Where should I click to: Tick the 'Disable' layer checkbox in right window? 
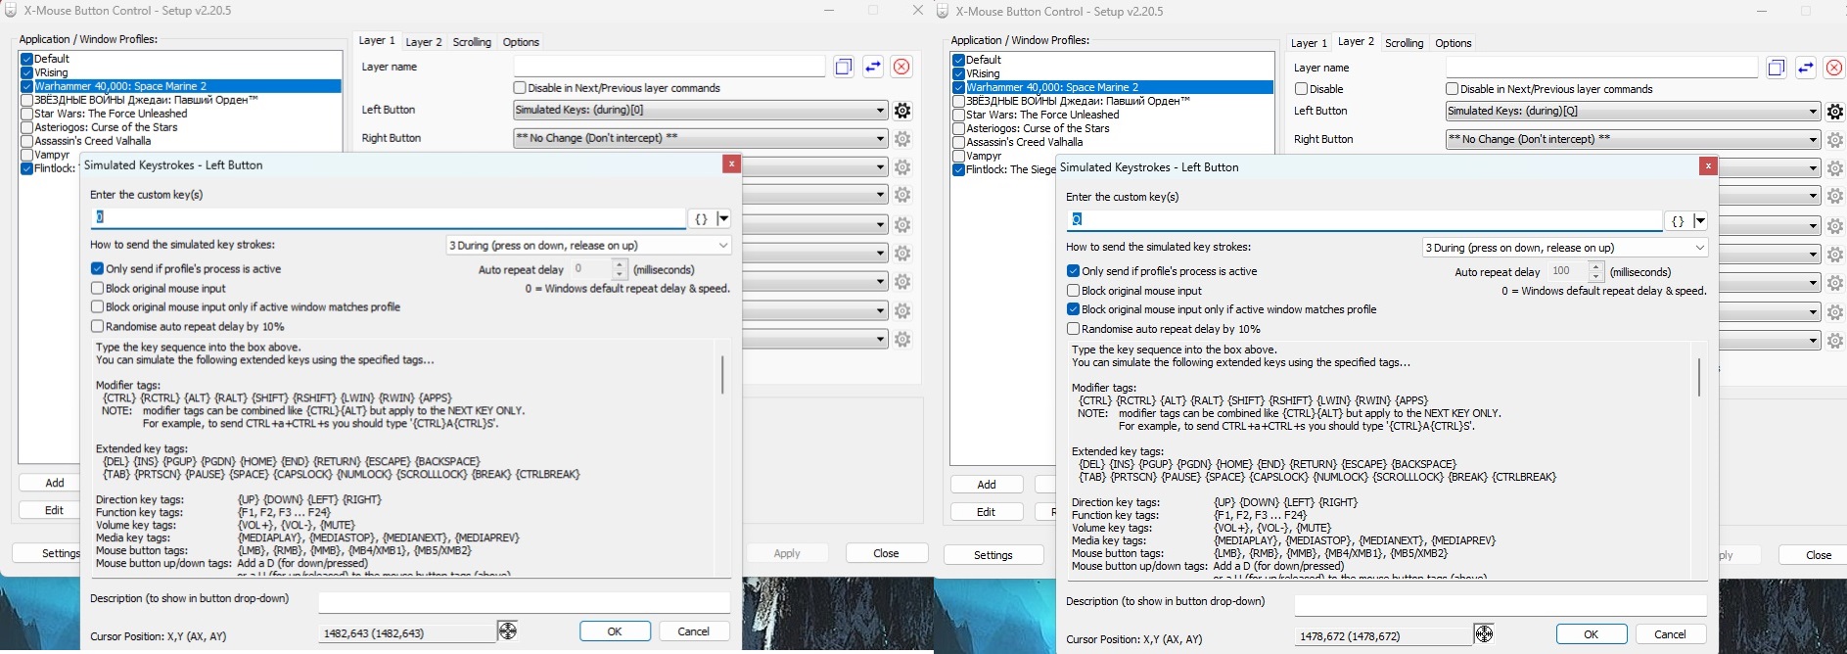point(1302,89)
